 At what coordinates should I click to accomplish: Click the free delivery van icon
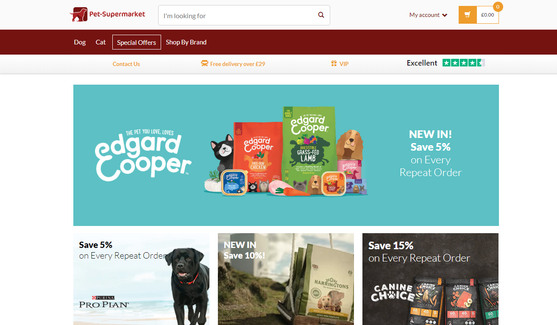click(205, 63)
